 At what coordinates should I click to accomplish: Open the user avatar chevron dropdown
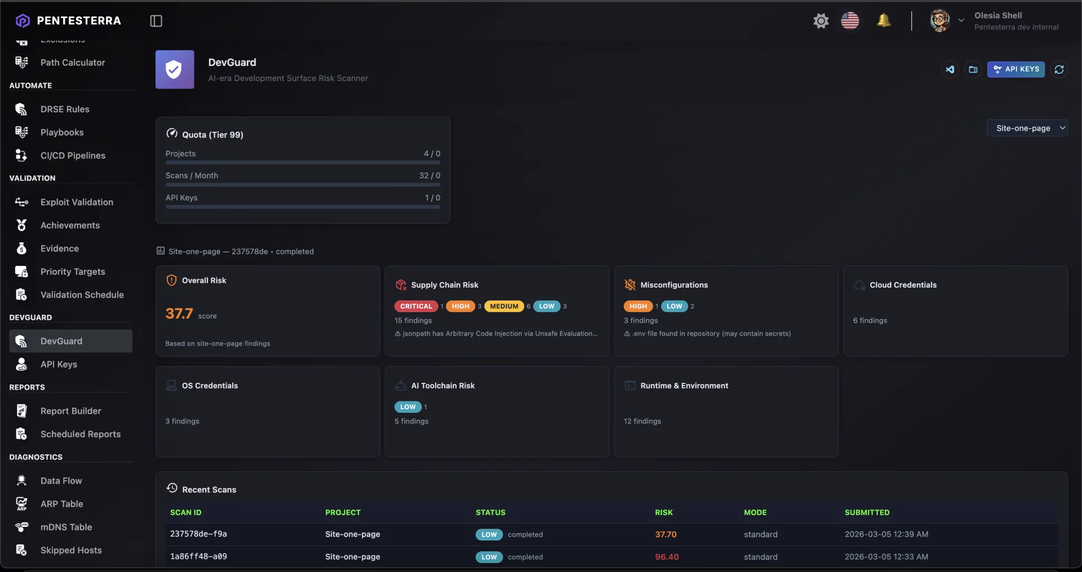961,20
